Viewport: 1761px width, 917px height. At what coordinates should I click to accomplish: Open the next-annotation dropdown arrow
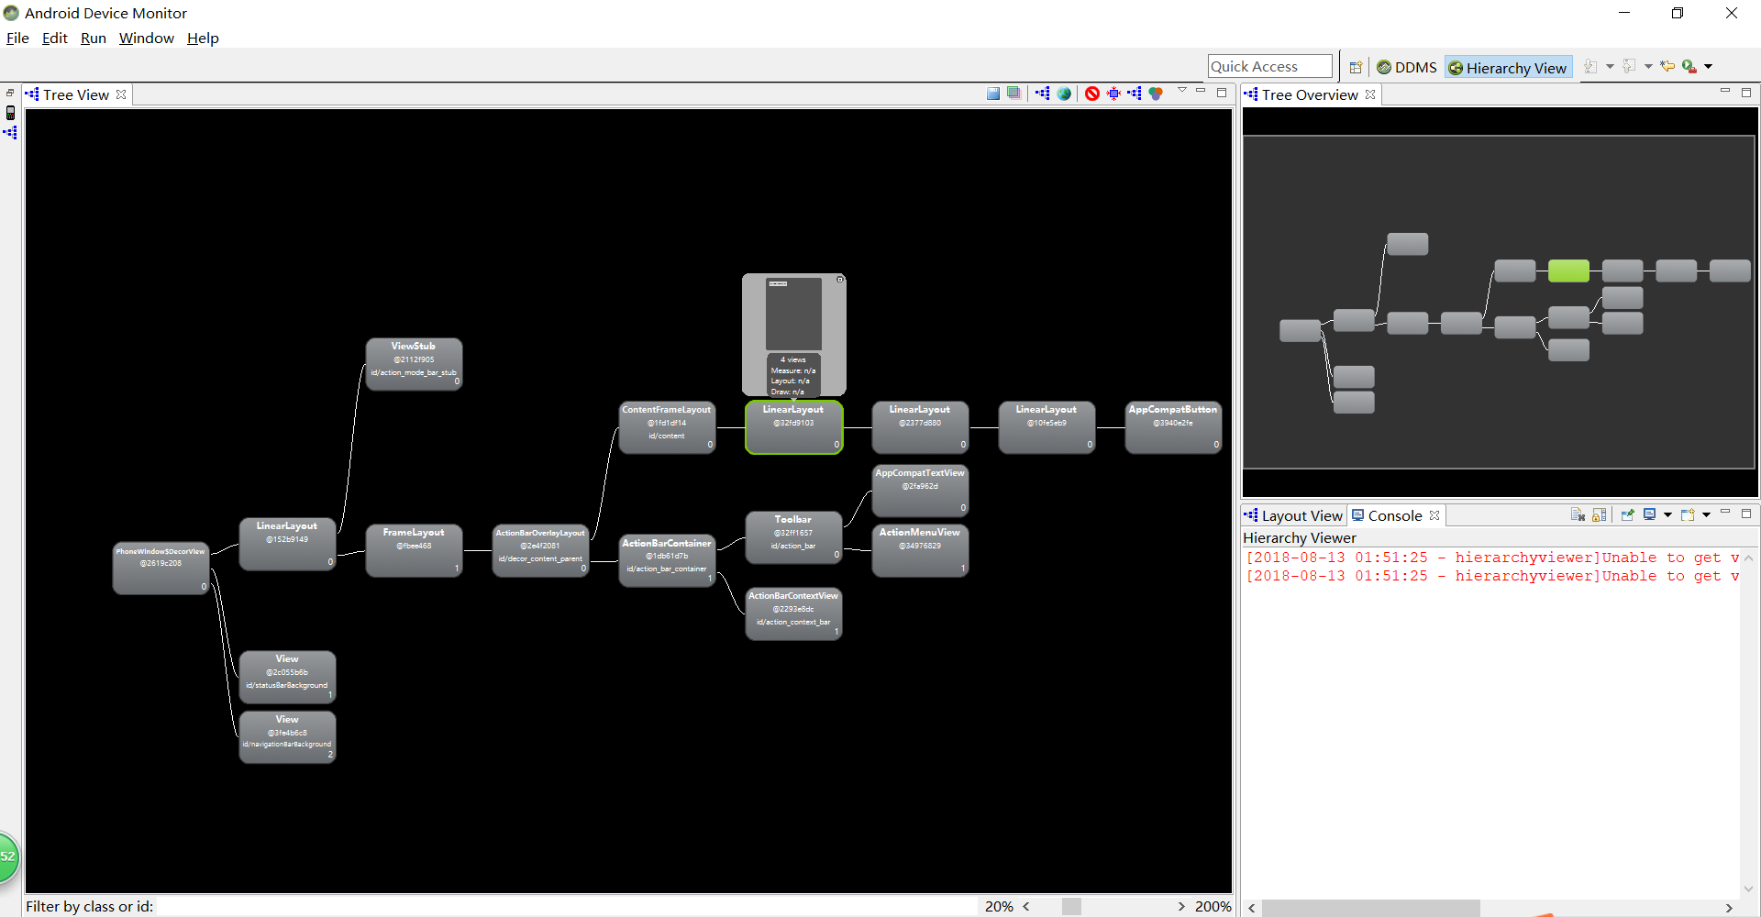click(1610, 67)
